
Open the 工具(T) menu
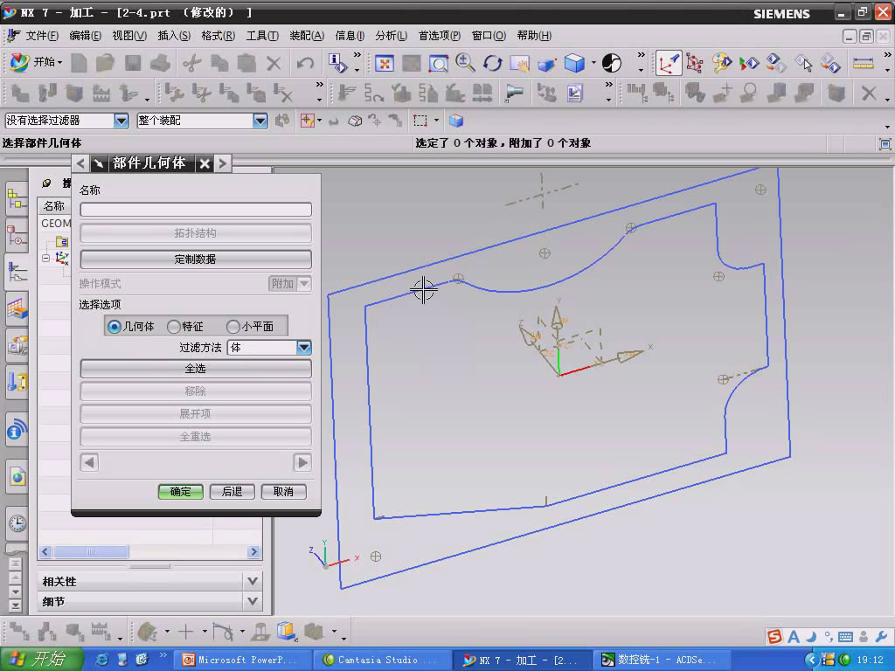point(262,35)
